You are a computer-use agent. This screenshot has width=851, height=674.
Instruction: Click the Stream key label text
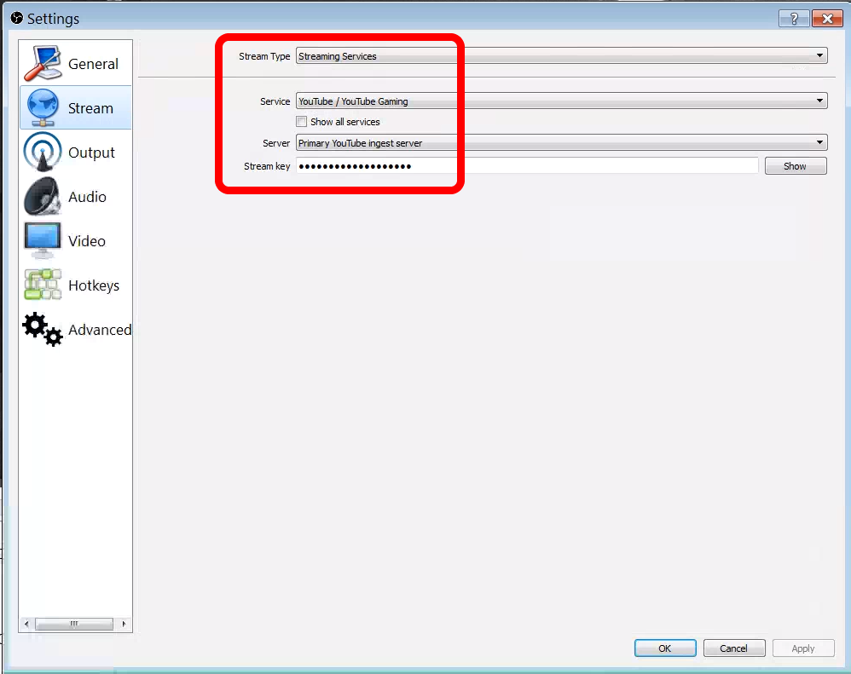click(x=267, y=166)
